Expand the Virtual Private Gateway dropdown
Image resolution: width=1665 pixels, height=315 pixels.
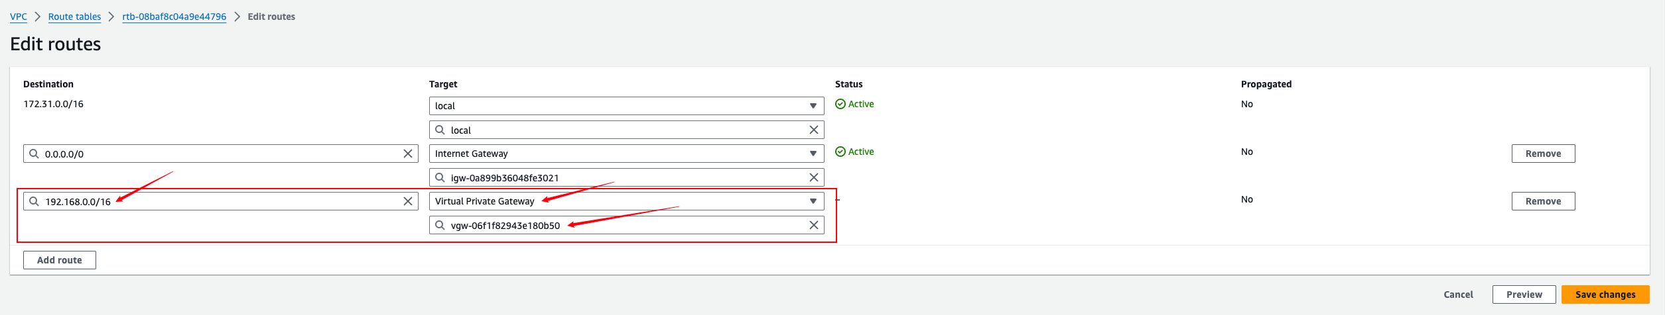[x=626, y=201]
